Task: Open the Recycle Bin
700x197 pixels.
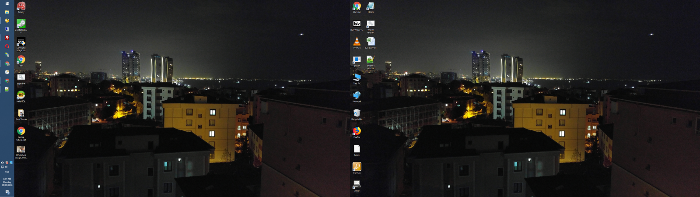Action: 357,113
